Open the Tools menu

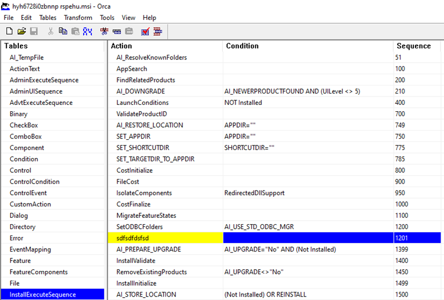[107, 18]
